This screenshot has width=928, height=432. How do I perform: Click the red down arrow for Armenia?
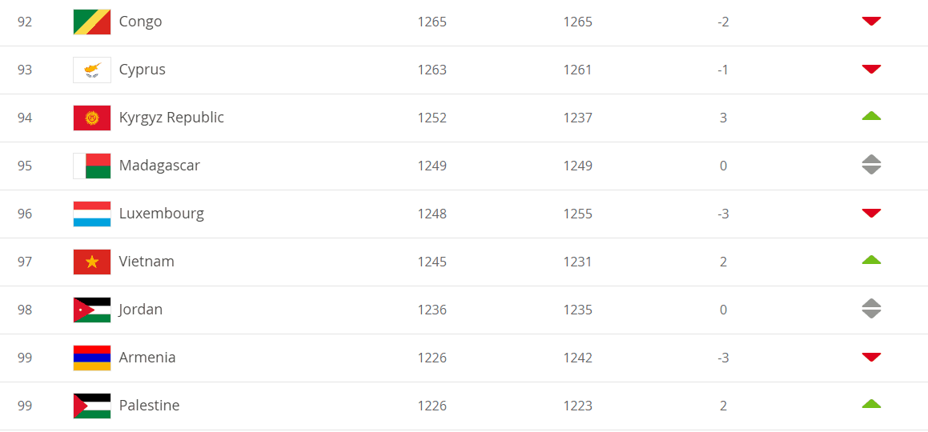click(x=871, y=357)
